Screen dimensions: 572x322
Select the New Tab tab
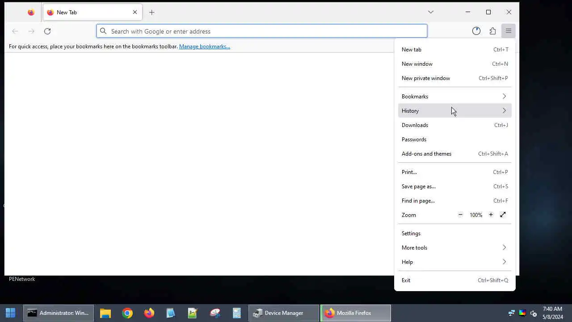(93, 12)
